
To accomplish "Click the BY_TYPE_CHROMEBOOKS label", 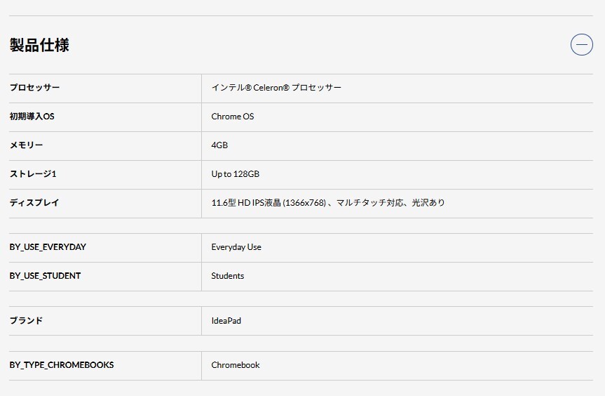I will 62,365.
